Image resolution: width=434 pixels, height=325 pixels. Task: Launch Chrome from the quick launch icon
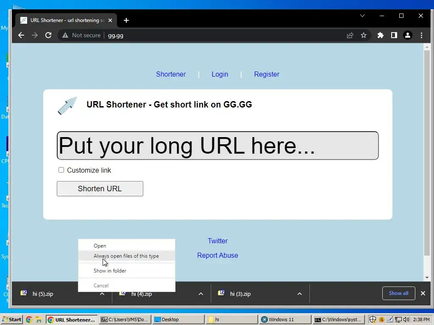click(x=29, y=320)
